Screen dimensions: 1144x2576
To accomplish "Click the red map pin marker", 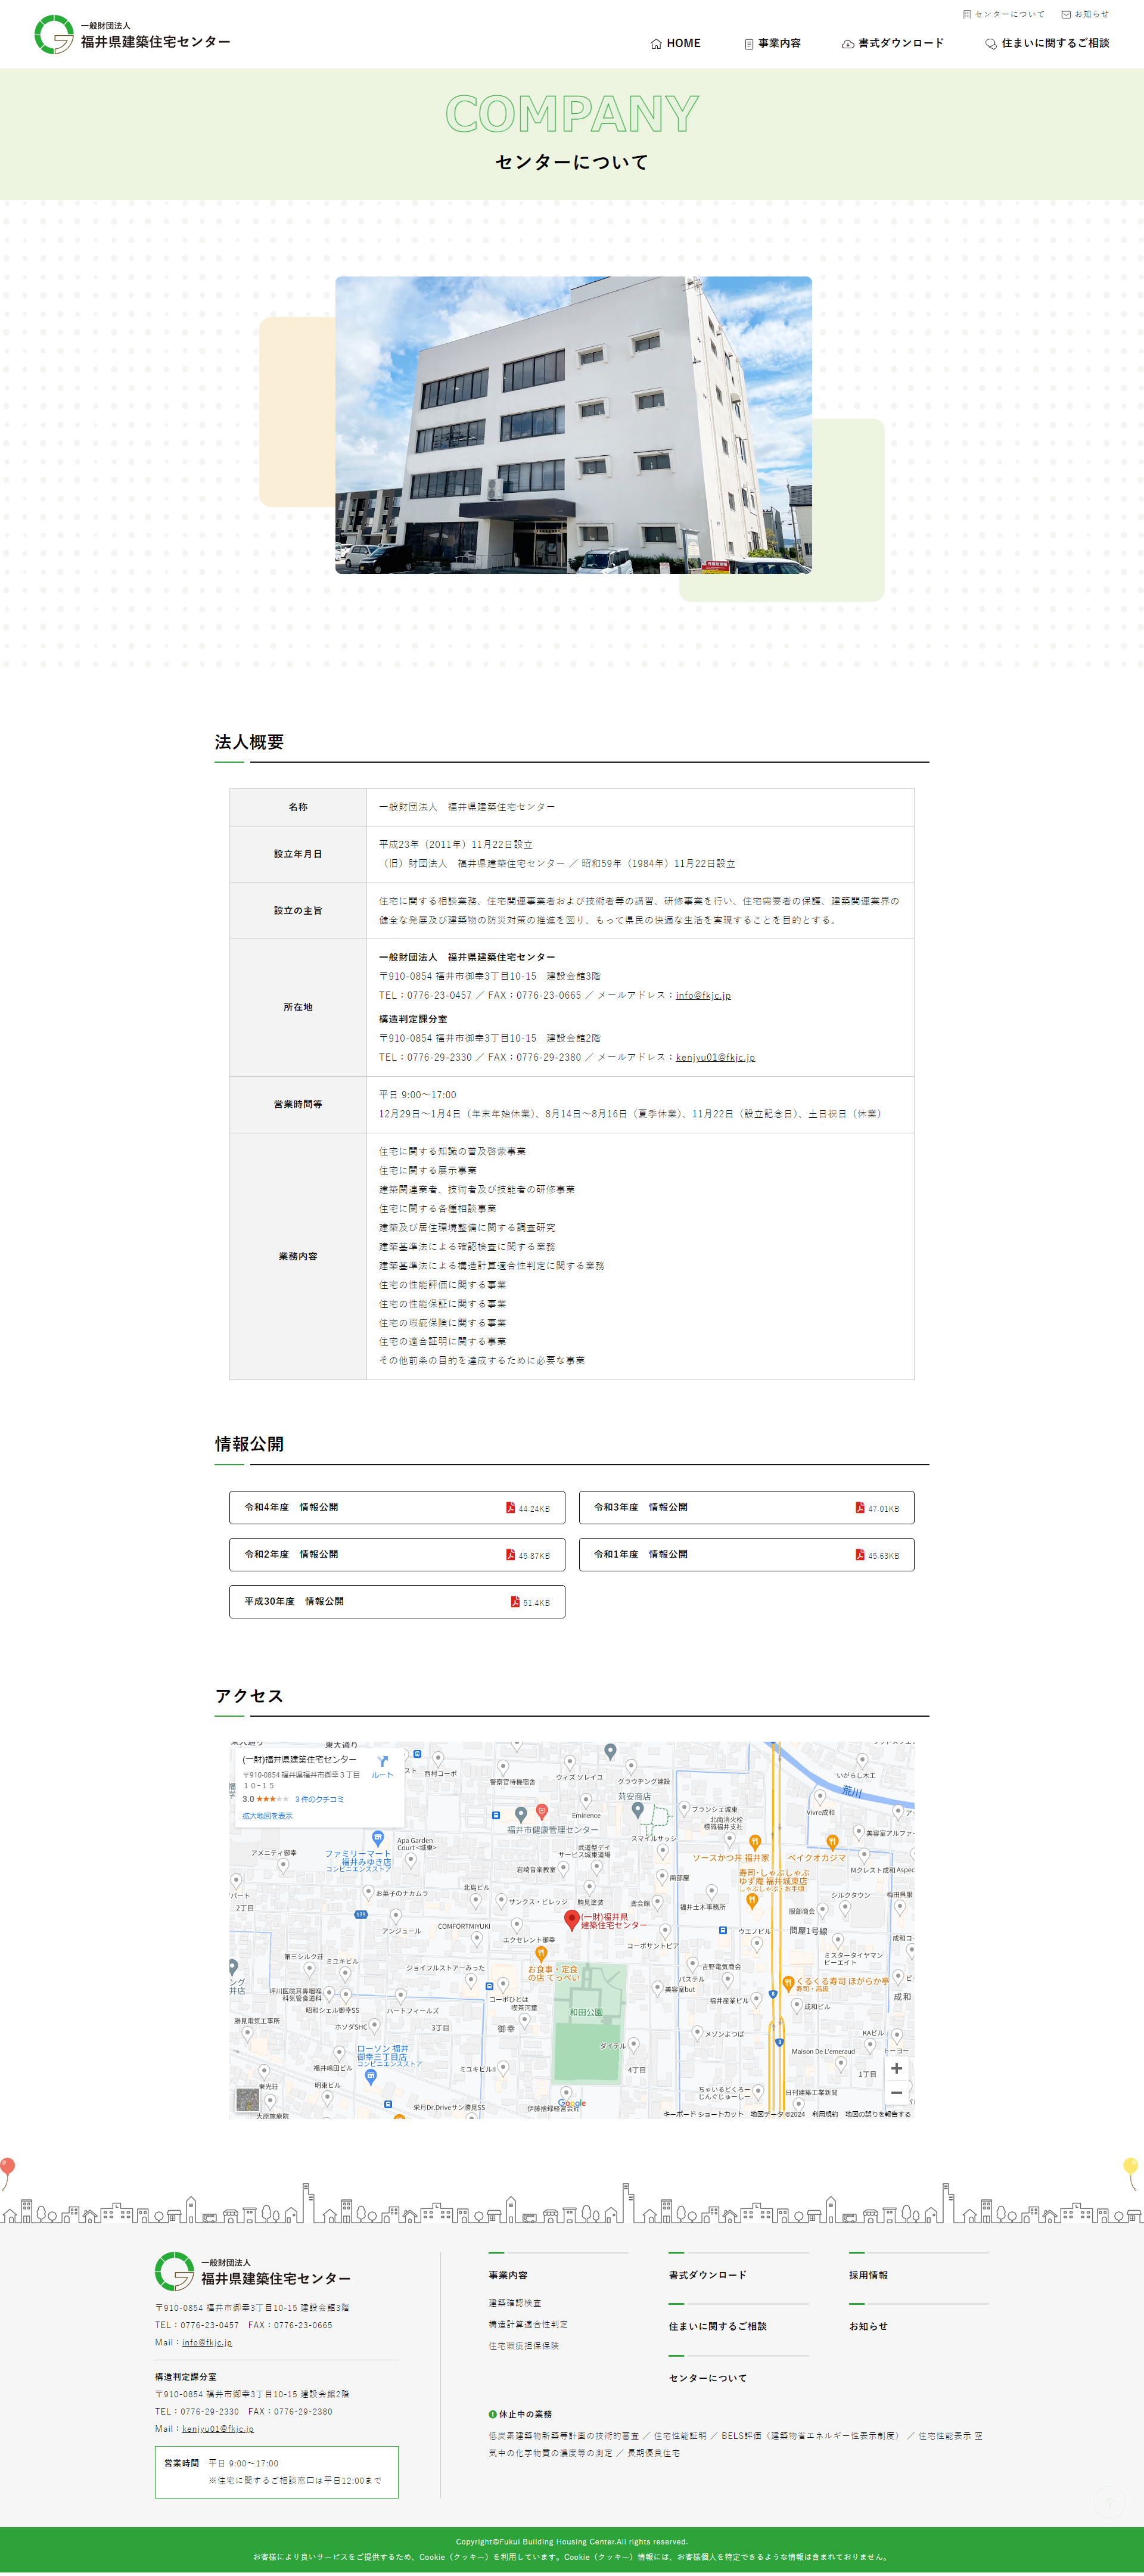I will click(572, 1919).
